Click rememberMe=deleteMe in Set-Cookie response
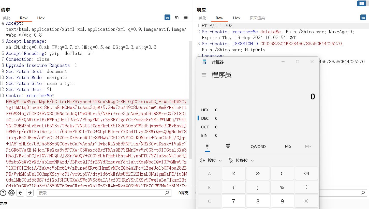Viewport: 369px width, 209px height. tap(257, 32)
